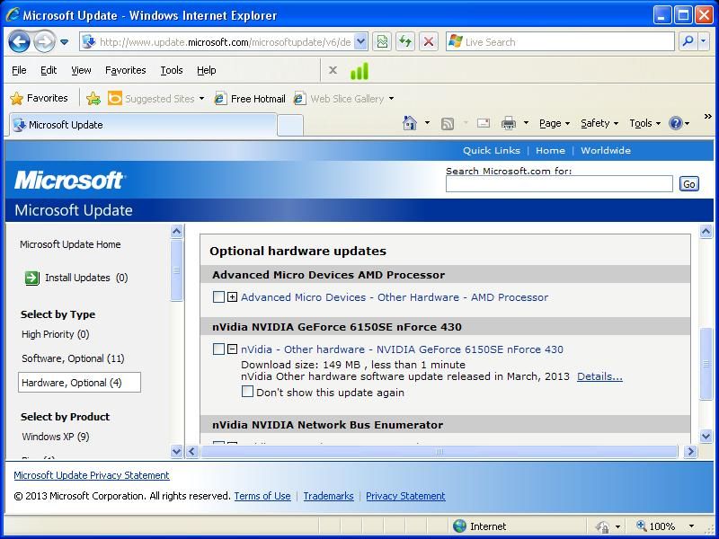Stop loading with the red X icon

pos(429,42)
